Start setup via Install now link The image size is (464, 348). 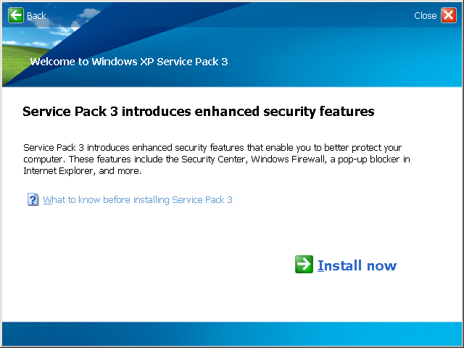tap(357, 265)
